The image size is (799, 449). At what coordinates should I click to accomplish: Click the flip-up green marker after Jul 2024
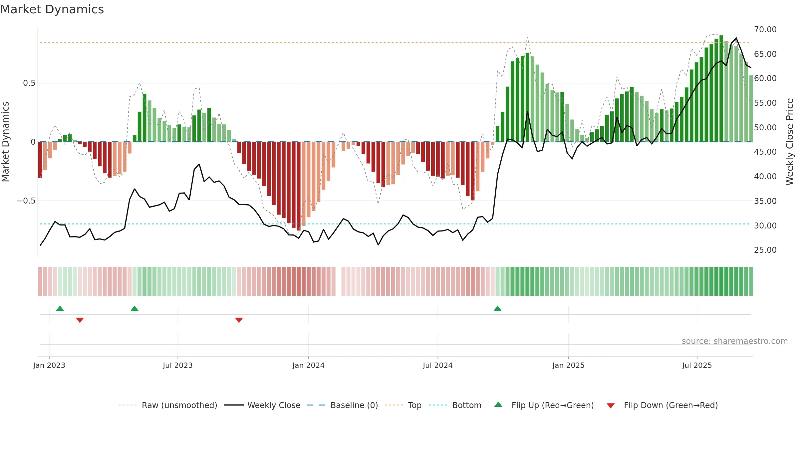(497, 308)
